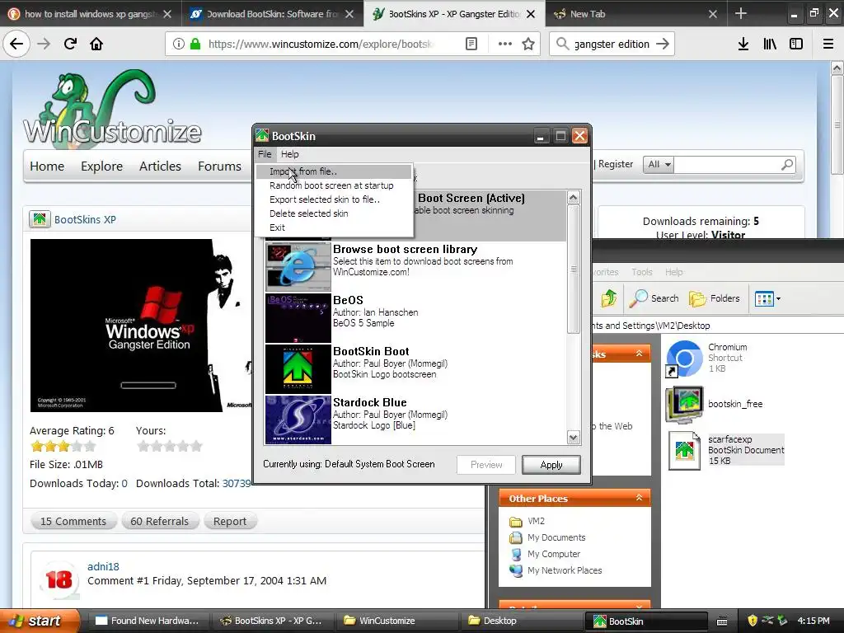Reload the page in Firefox

[x=70, y=44]
